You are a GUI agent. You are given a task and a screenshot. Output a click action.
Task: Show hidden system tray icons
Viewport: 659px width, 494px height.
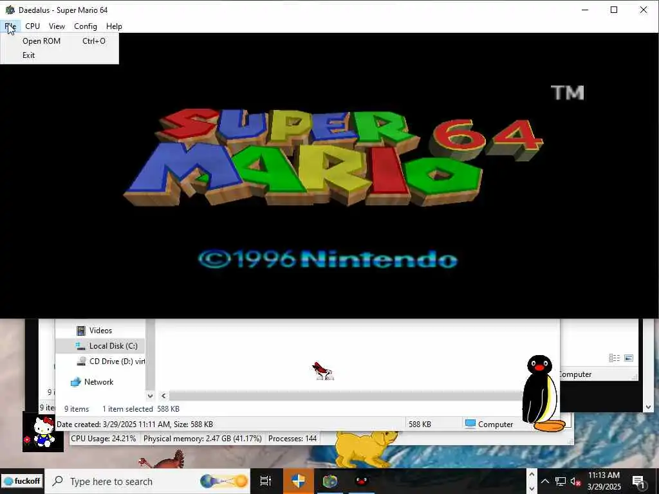pyautogui.click(x=544, y=481)
